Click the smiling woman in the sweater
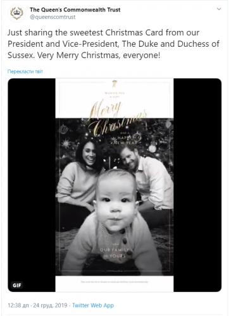This screenshot has height=316, width=229. (81, 179)
